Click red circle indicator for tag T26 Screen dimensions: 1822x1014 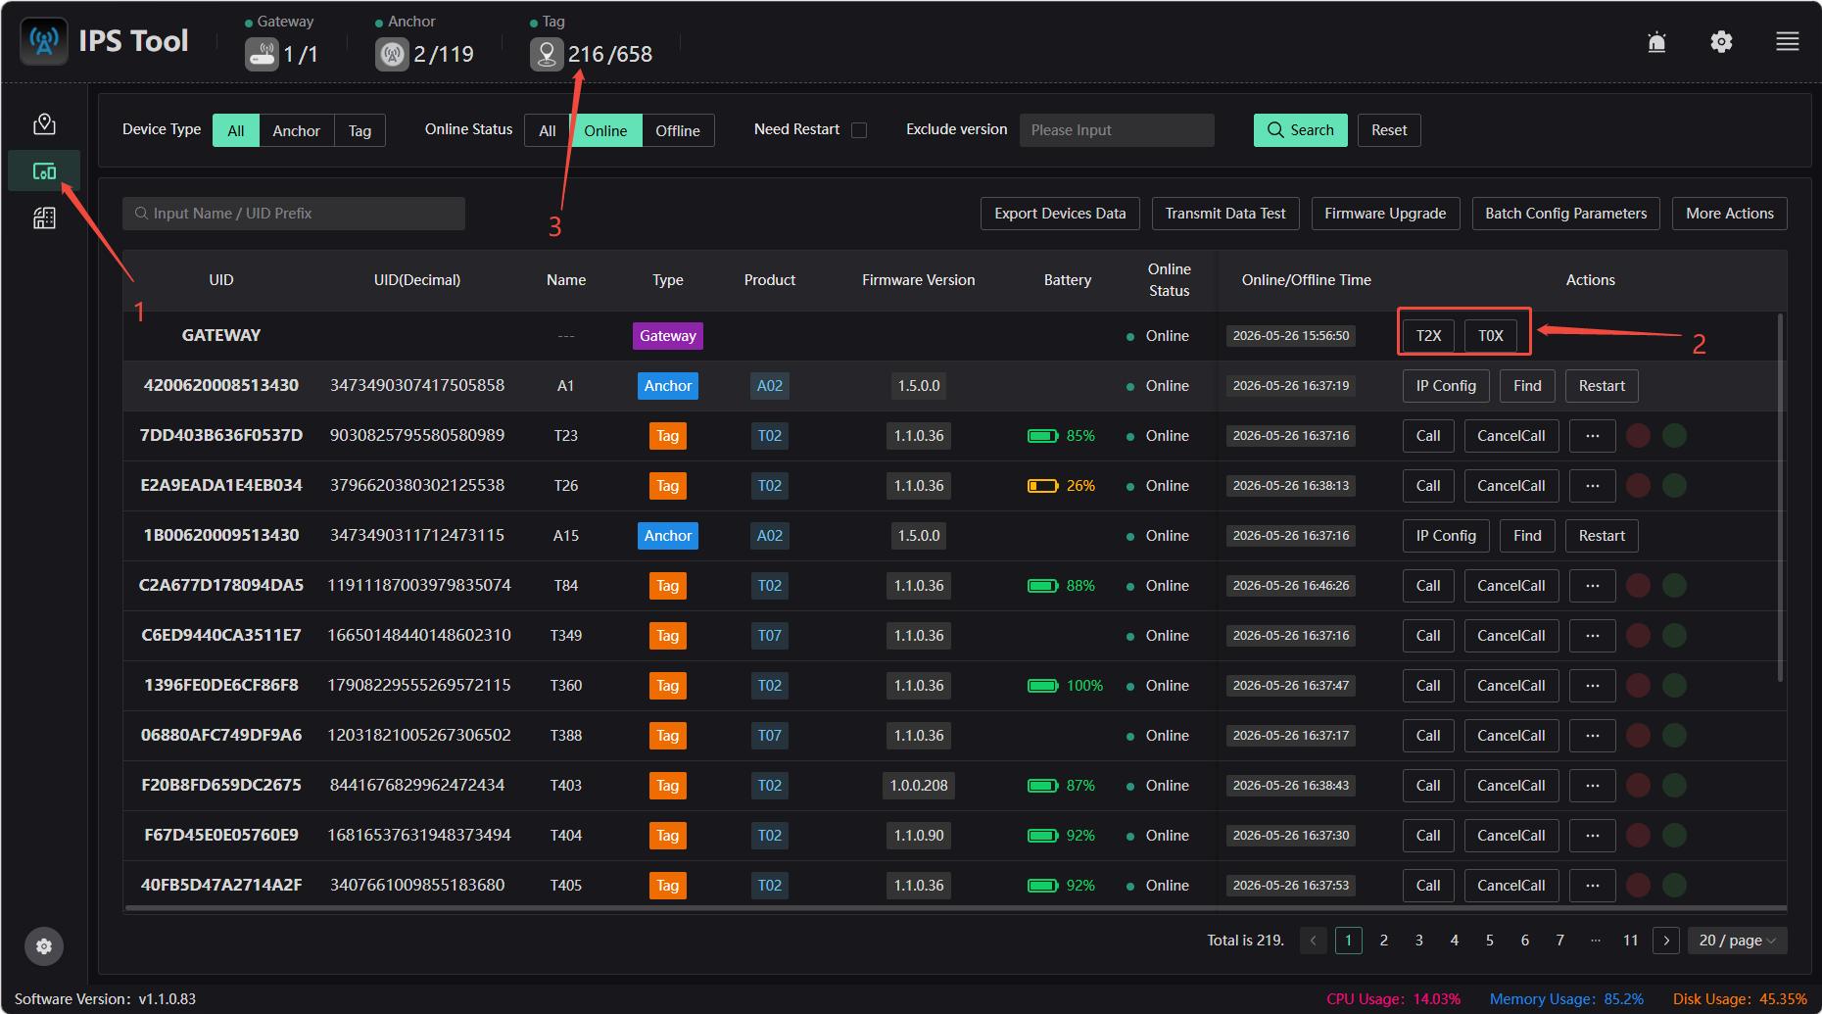pyautogui.click(x=1638, y=486)
